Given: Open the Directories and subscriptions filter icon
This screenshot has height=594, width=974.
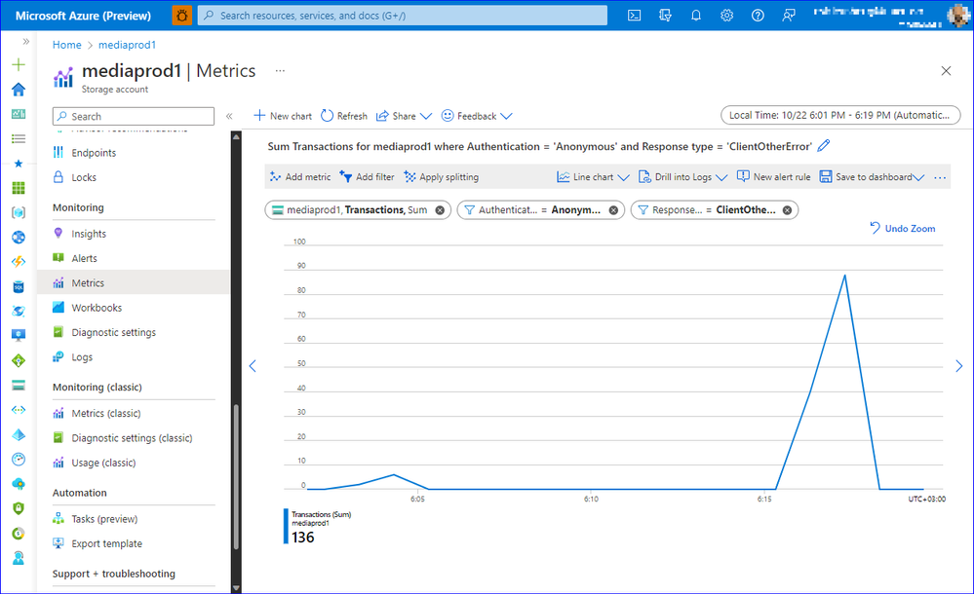Looking at the screenshot, I should 665,16.
